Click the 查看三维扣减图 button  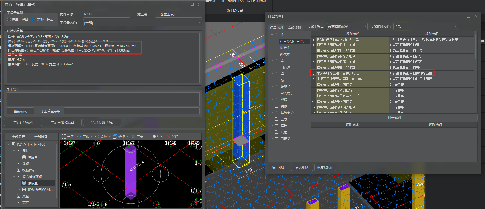tap(63, 122)
